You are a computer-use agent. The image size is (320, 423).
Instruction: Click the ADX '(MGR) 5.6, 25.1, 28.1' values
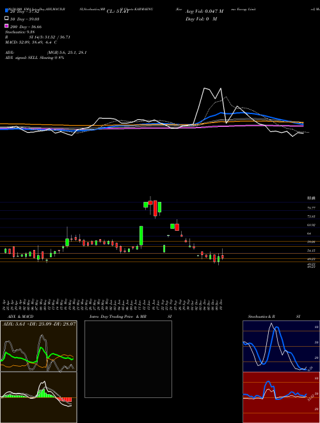click(67, 53)
